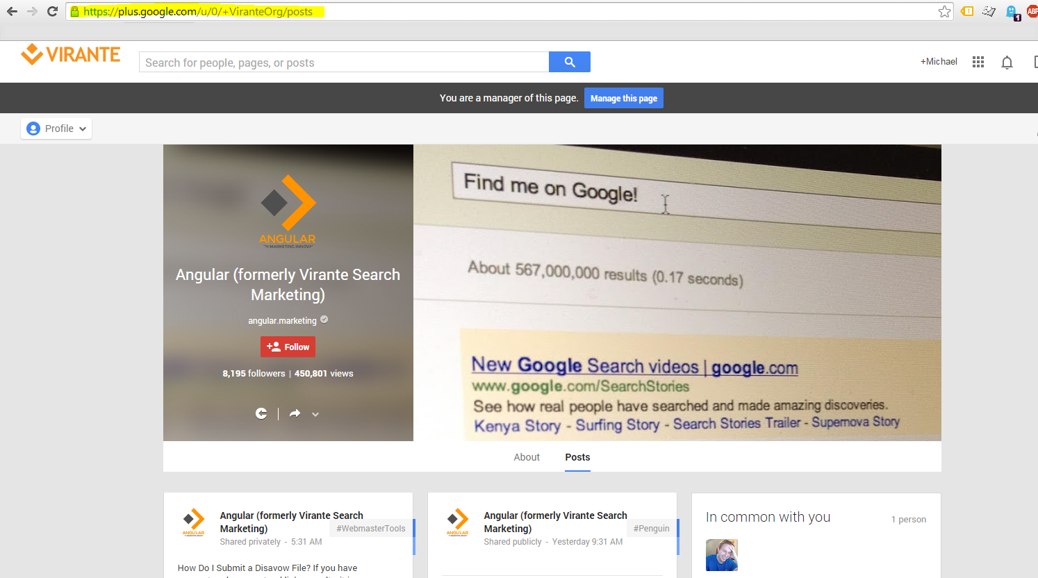Image resolution: width=1038 pixels, height=578 pixels.
Task: Run search with the blue magnifier button
Action: click(570, 62)
